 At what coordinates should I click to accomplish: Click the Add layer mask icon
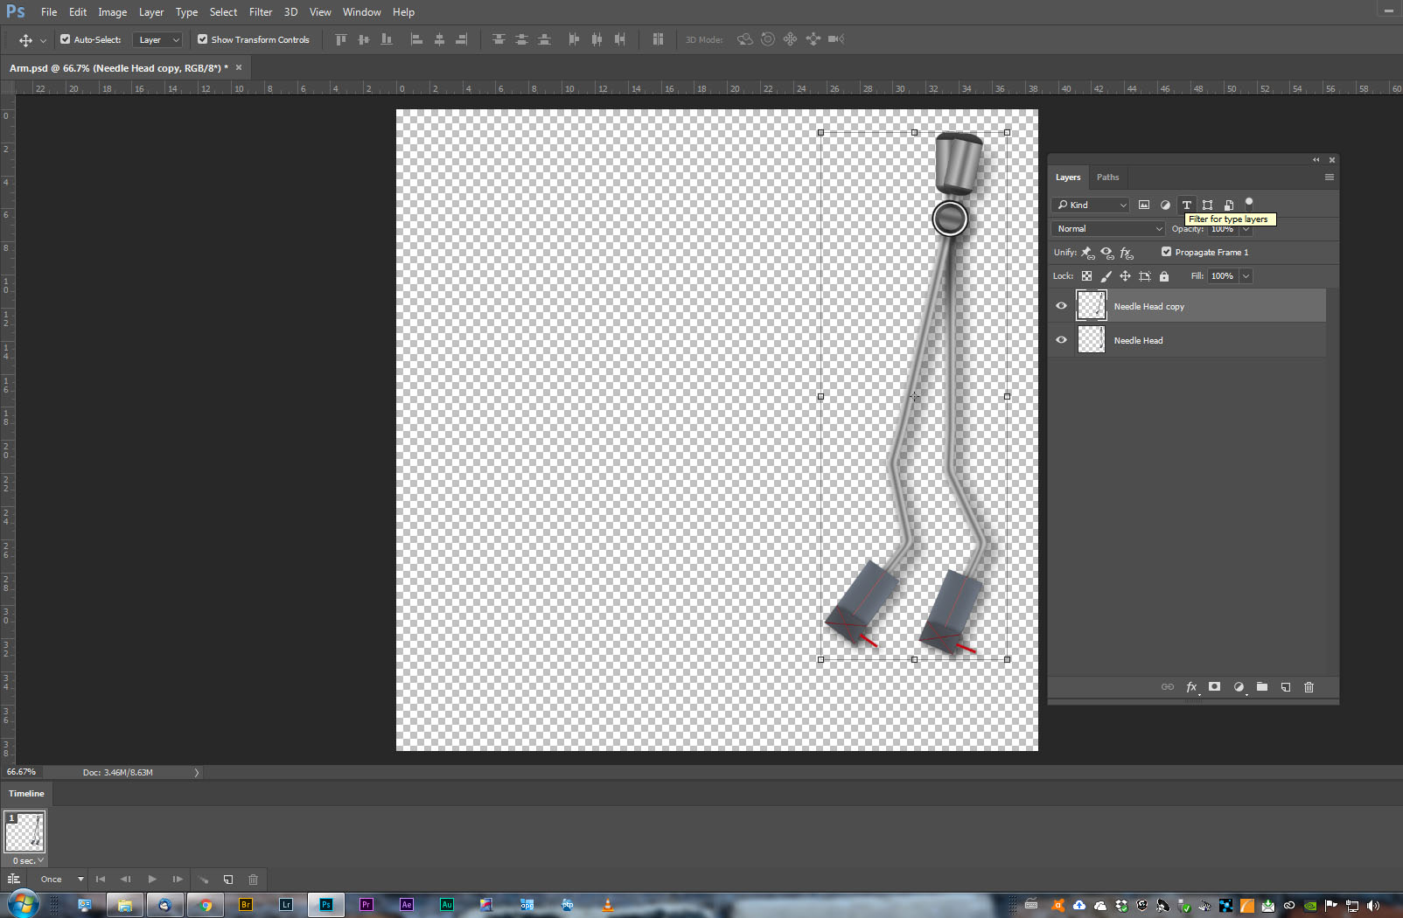point(1215,687)
